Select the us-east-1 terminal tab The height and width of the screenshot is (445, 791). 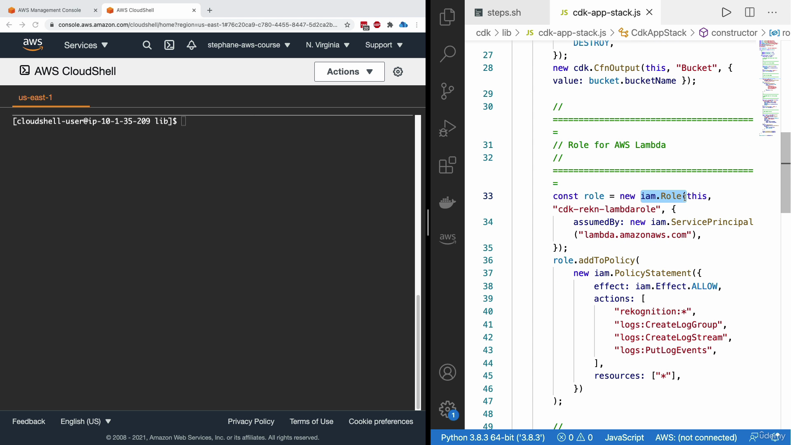pyautogui.click(x=35, y=98)
